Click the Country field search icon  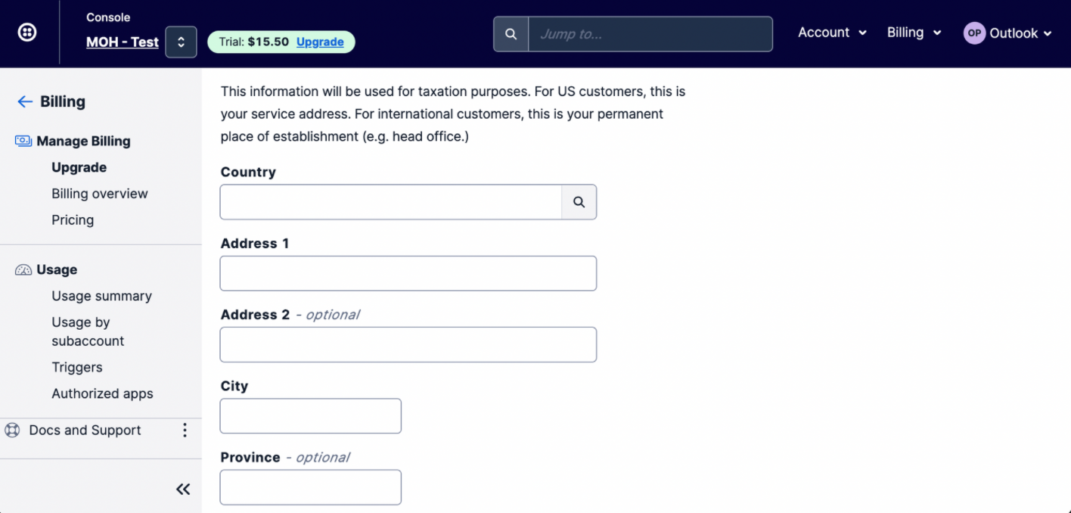pos(579,202)
